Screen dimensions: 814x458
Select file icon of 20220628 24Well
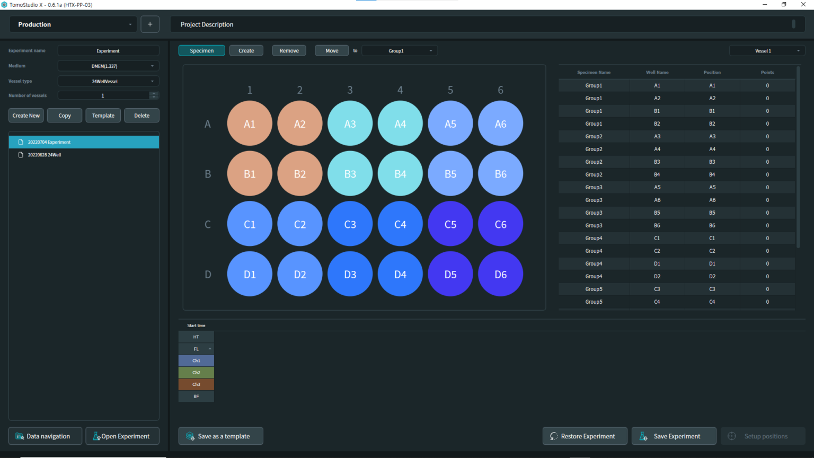[x=21, y=155]
